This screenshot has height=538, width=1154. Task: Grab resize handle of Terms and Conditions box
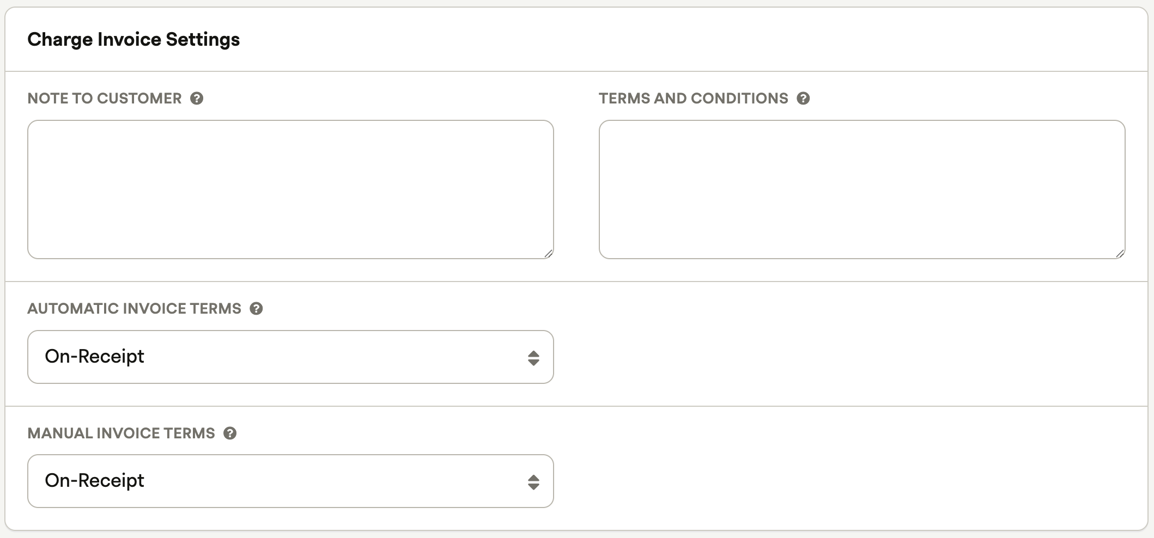pyautogui.click(x=1120, y=253)
